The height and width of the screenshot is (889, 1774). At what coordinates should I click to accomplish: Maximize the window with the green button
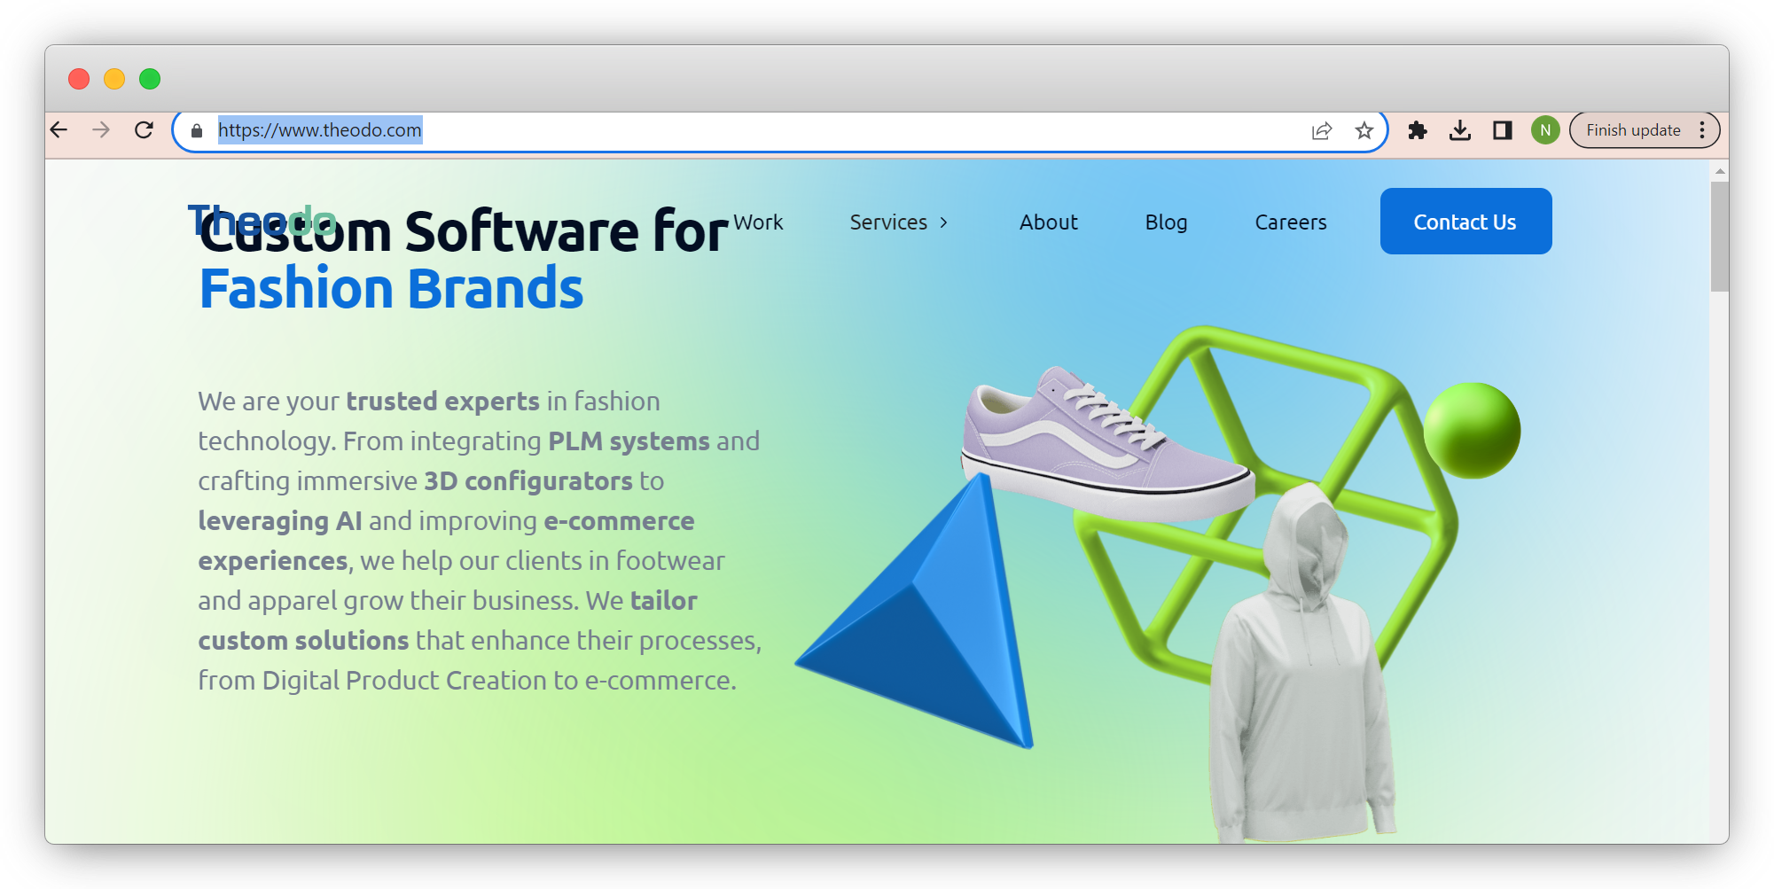coord(150,79)
